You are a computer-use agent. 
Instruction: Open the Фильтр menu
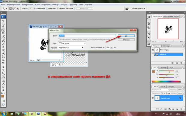point(55,4)
